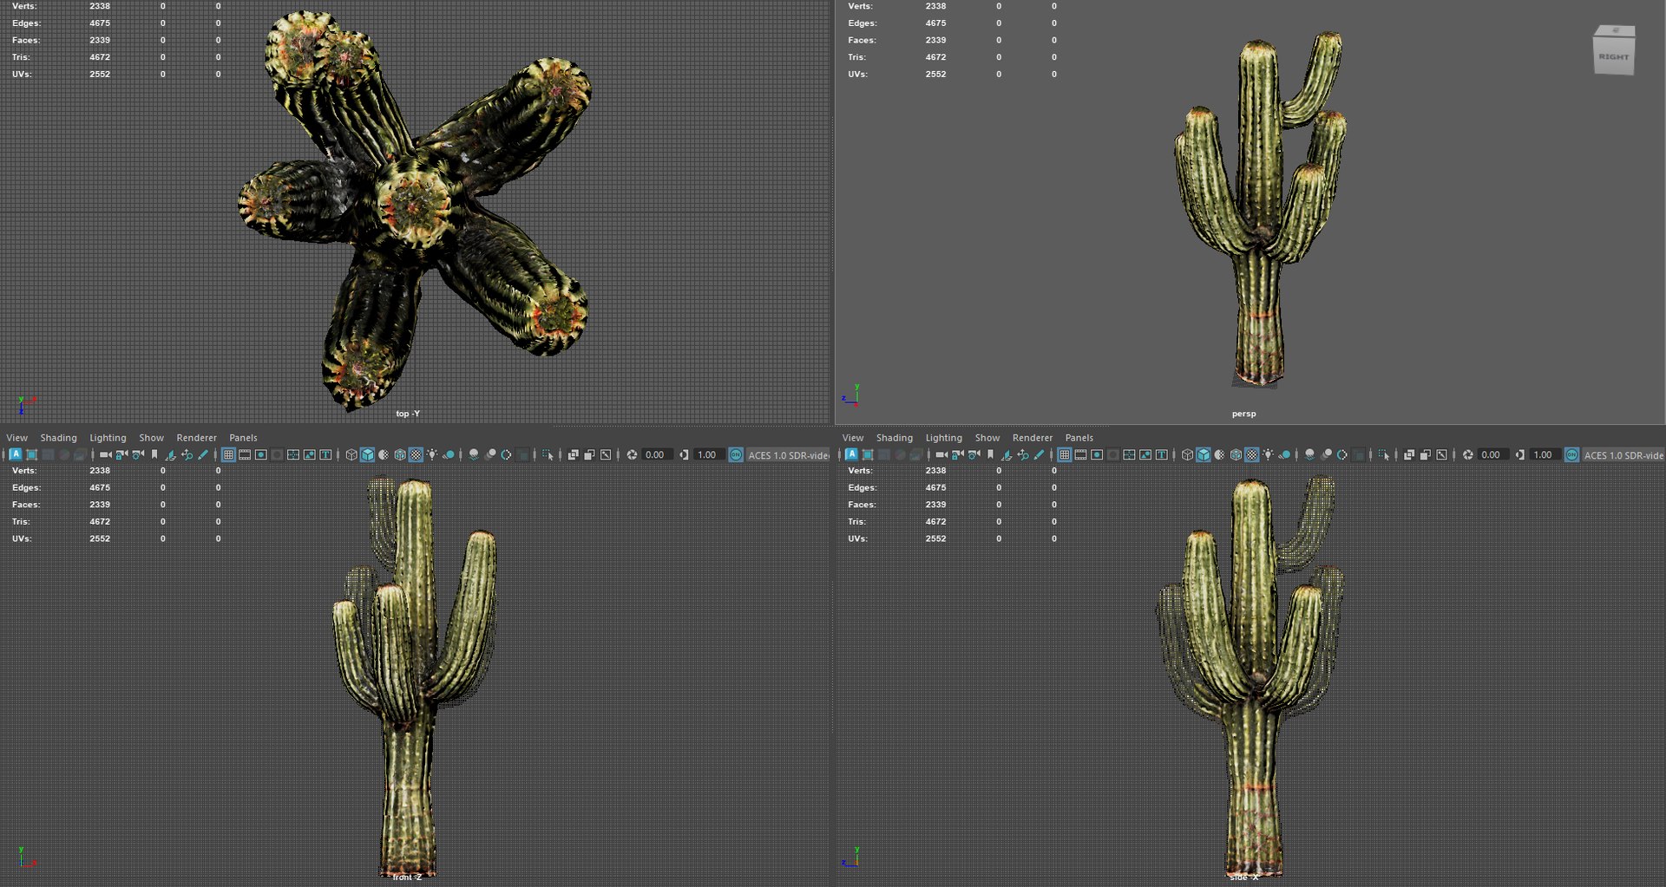Click X-Ray icon in front panel toolbar
The width and height of the screenshot is (1666, 887).
pyautogui.click(x=573, y=454)
